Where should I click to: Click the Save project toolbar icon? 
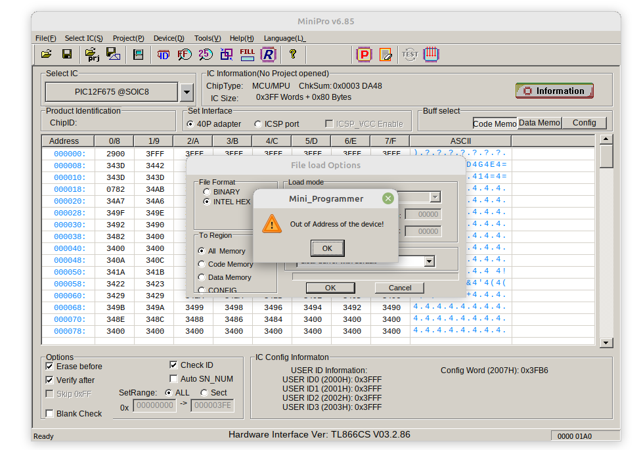point(113,54)
